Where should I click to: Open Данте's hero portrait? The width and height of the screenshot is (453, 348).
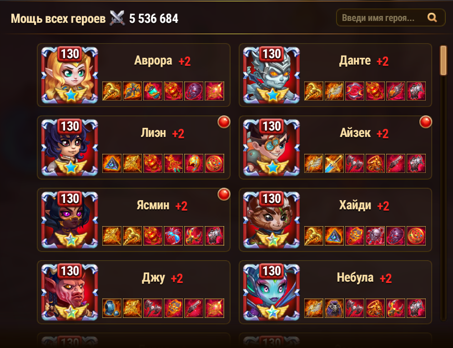(271, 75)
